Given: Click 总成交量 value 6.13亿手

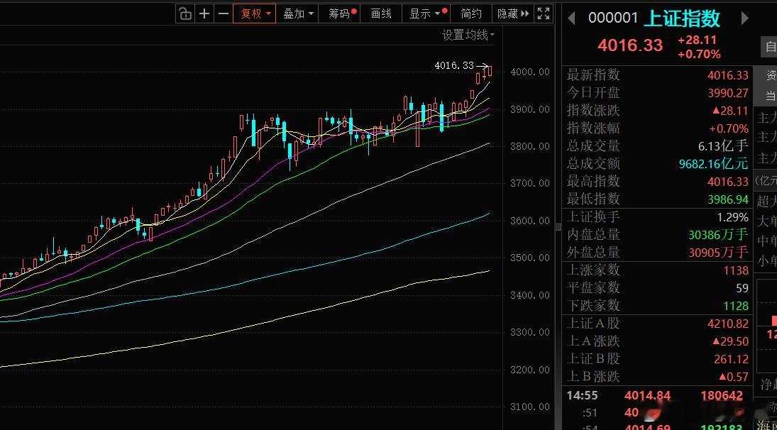Looking at the screenshot, I should pos(723,145).
